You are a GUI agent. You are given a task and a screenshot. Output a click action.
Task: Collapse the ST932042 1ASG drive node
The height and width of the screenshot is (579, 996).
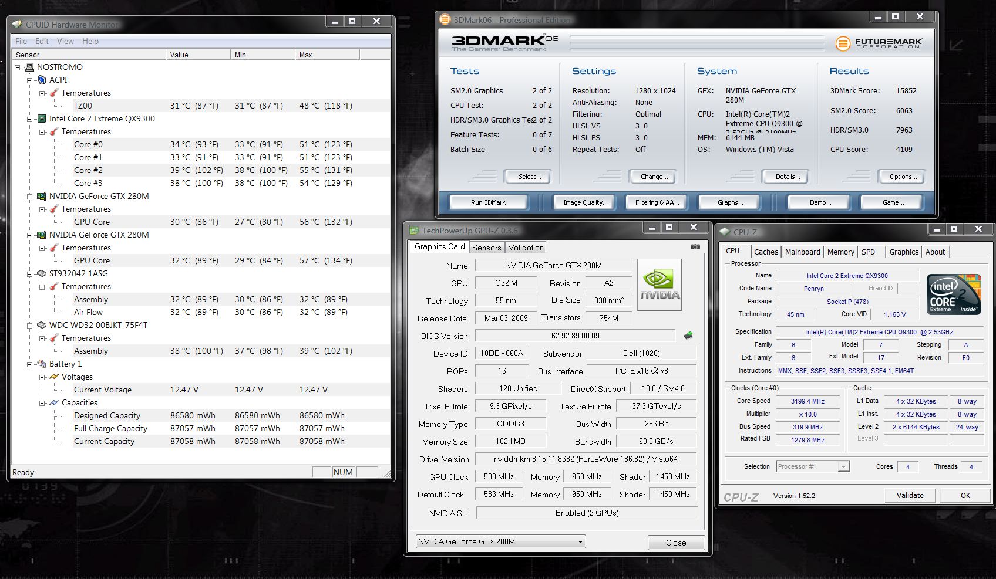[30, 274]
